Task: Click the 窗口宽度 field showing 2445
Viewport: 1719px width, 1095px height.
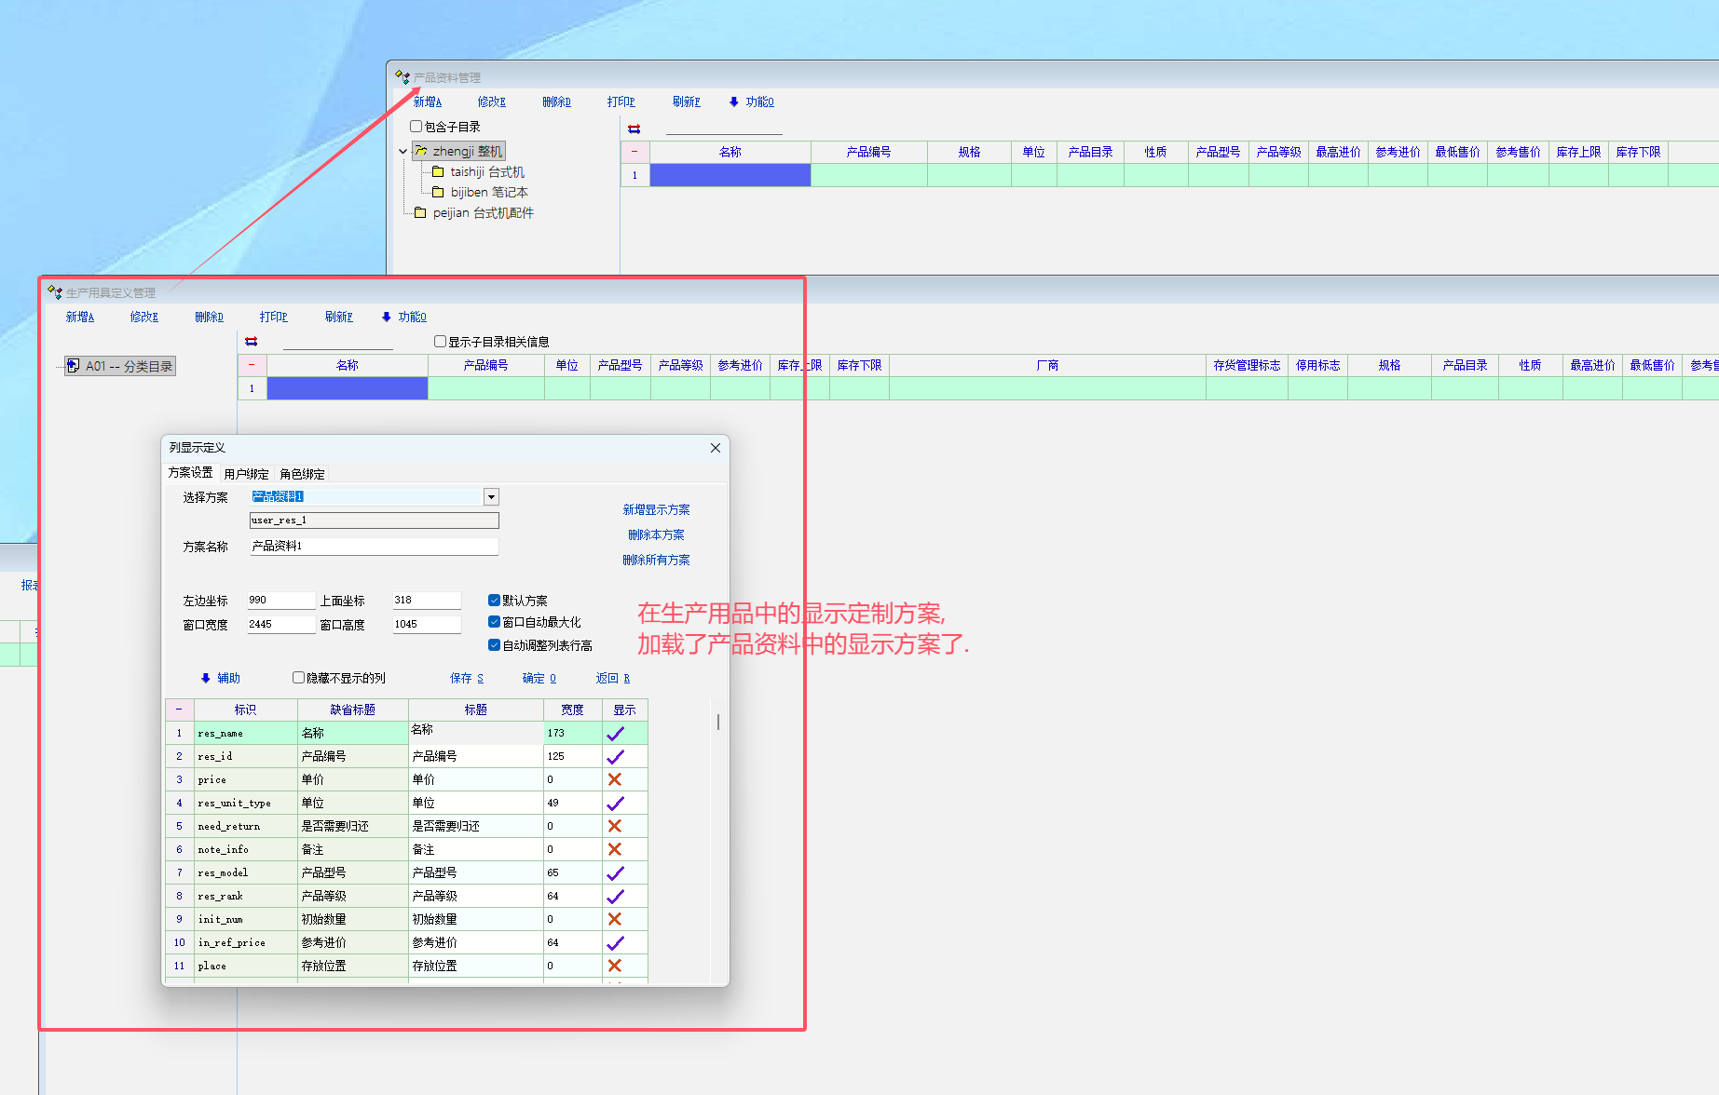Action: click(x=281, y=625)
